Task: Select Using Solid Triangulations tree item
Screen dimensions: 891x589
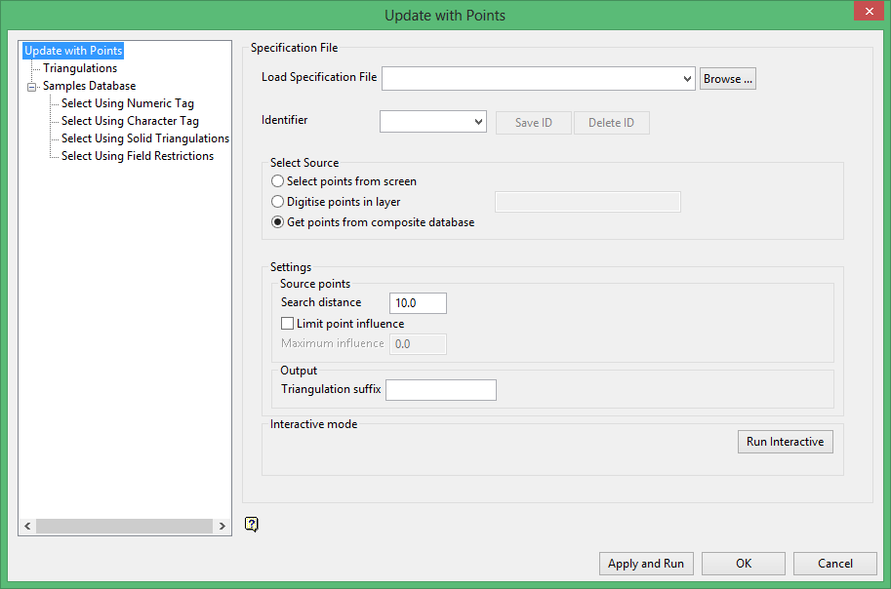Action: (x=145, y=138)
